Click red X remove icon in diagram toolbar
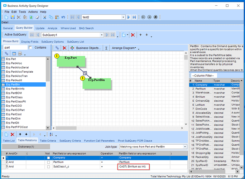The image size is (245, 179). pyautogui.click(x=64, y=48)
